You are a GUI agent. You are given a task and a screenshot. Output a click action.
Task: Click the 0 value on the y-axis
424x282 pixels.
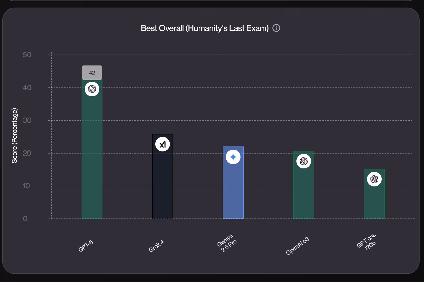click(x=25, y=219)
